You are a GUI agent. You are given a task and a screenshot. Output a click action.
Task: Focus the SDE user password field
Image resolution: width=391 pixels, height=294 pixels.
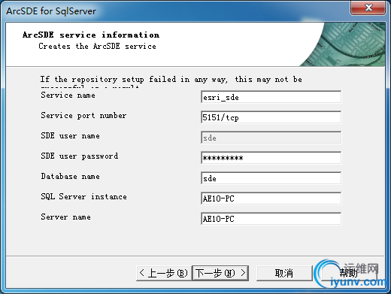click(271, 158)
